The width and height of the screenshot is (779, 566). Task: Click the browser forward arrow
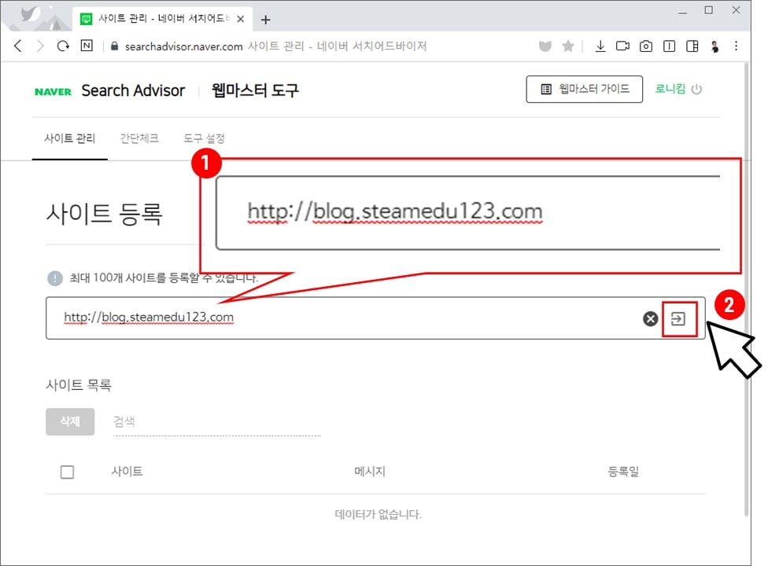point(40,46)
